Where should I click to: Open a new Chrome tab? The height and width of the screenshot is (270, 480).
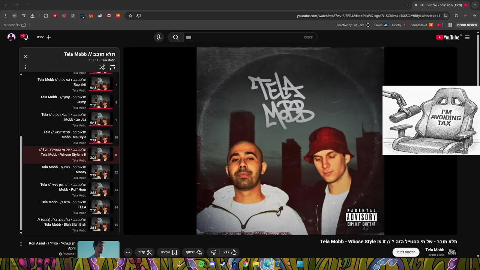pos(407,5)
